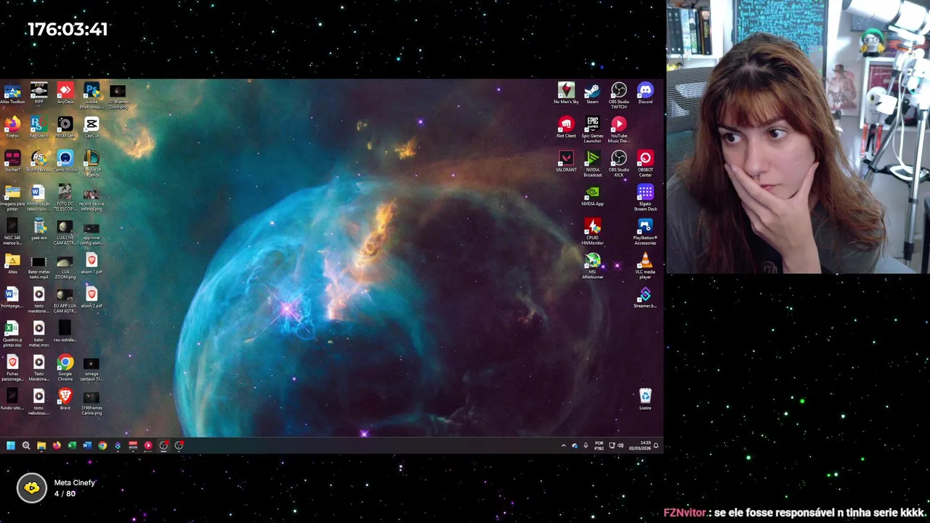Screen dimensions: 930x523
Task: Select the bater metas.mov file
Action: click(39, 333)
